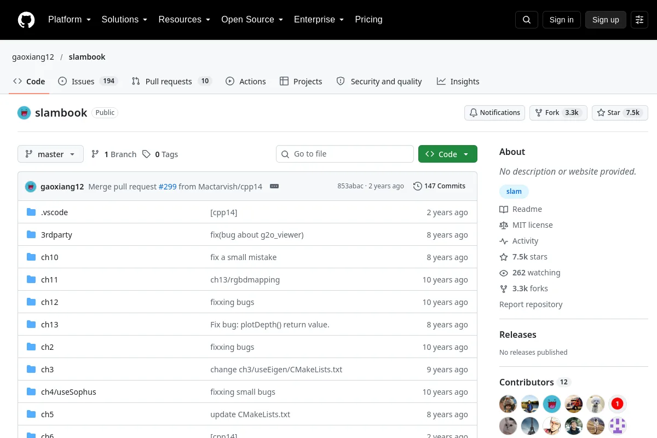657x438 pixels.
Task: Expand commit message ellipsis button
Action: [x=274, y=186]
